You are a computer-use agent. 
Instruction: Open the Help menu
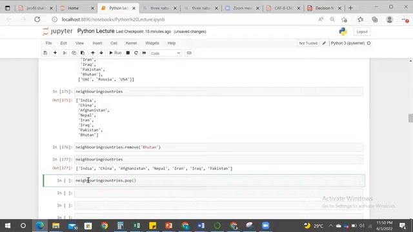click(172, 43)
